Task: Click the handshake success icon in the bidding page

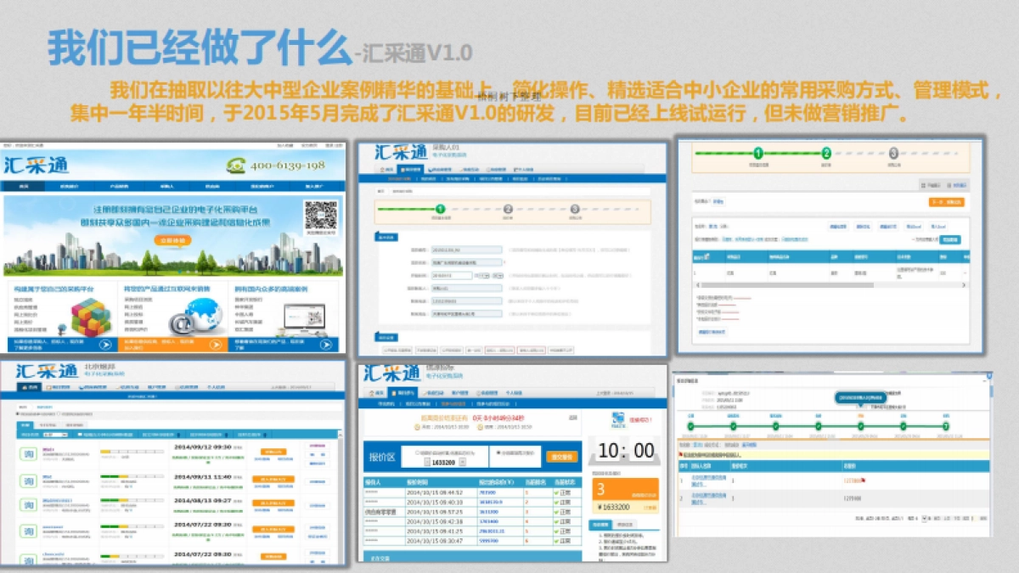Action: coord(616,420)
